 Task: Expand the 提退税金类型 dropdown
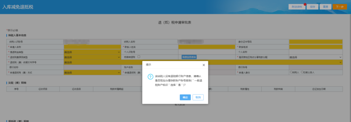[x=92, y=52]
